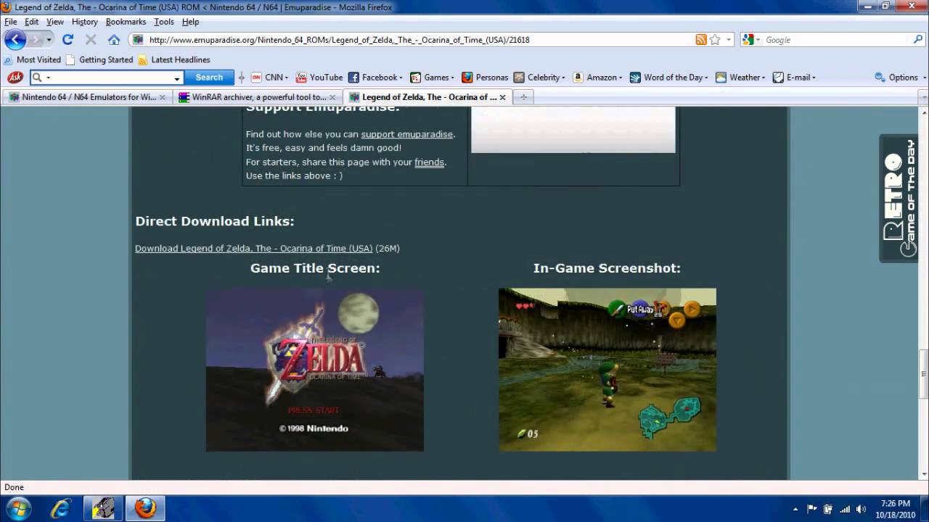929x522 pixels.
Task: Open the Edit menu
Action: [32, 22]
